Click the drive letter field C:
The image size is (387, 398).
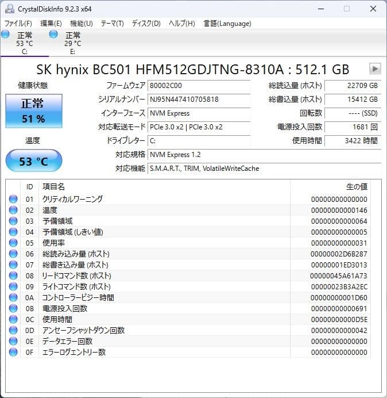(x=199, y=141)
